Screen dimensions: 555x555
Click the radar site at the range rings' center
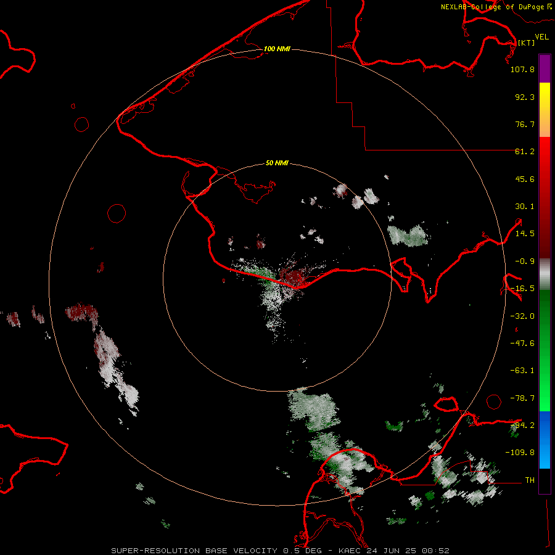[x=277, y=277]
